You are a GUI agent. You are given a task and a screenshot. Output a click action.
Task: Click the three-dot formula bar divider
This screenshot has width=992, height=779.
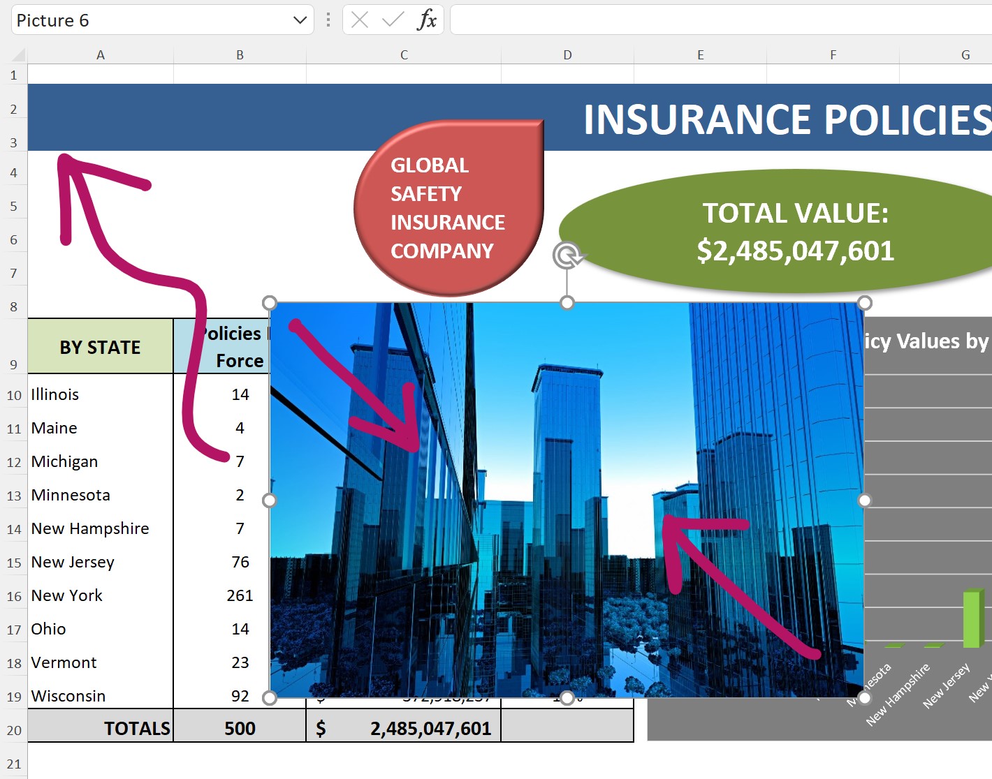point(328,20)
